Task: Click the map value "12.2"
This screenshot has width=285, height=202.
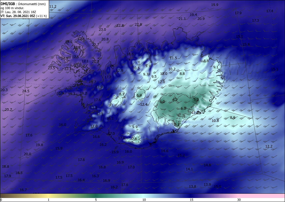Action: (x=269, y=146)
